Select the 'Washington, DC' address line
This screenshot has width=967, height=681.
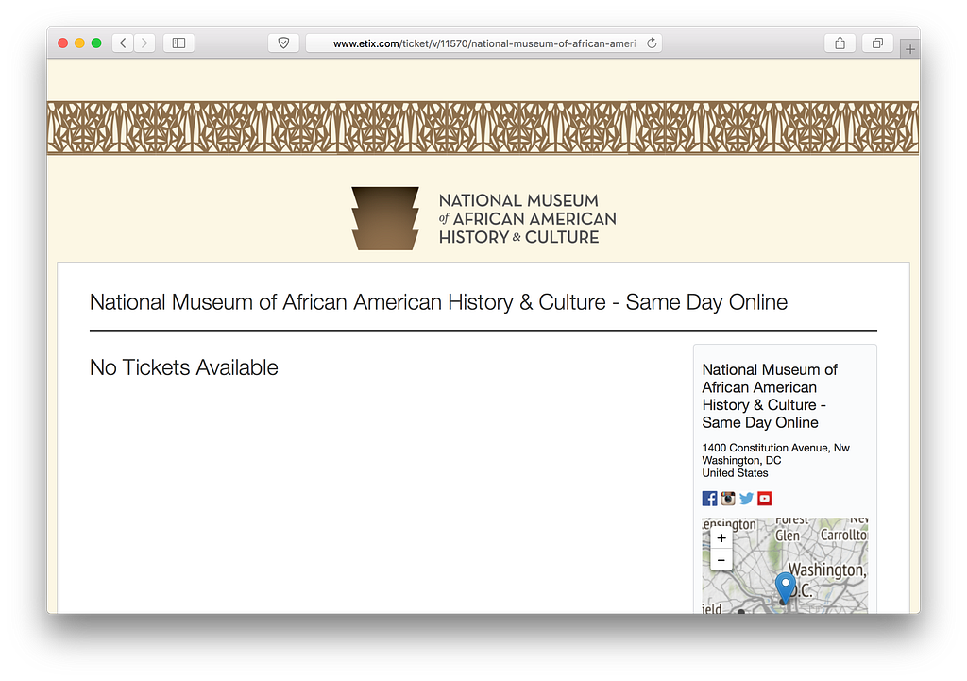tap(742, 460)
